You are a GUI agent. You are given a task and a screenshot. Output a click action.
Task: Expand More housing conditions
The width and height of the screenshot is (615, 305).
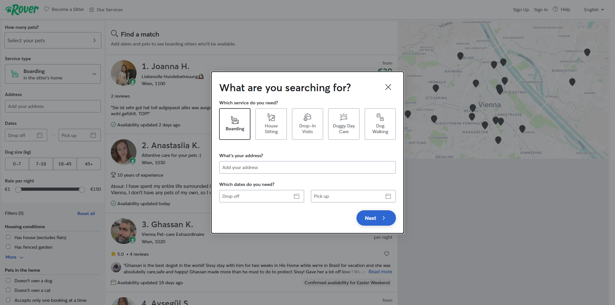tap(14, 257)
